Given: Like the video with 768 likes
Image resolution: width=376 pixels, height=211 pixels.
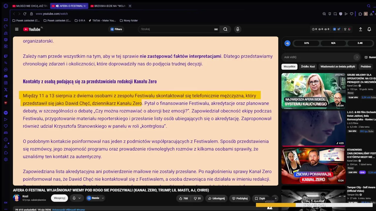Looking at the screenshot, I should (x=184, y=198).
